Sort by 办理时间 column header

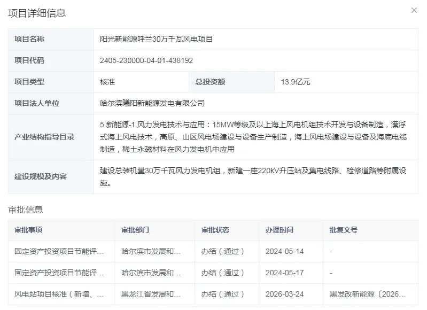pyautogui.click(x=280, y=230)
